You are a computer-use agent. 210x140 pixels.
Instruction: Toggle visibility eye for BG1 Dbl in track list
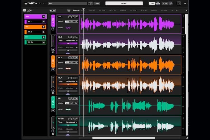click(x=44, y=42)
